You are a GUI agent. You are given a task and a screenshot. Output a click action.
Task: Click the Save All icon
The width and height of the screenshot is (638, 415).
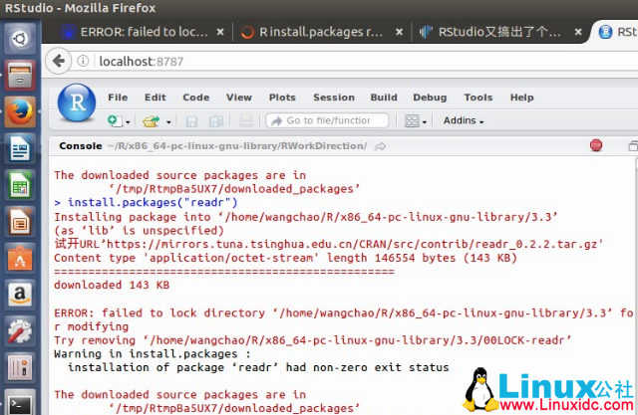[x=216, y=121]
